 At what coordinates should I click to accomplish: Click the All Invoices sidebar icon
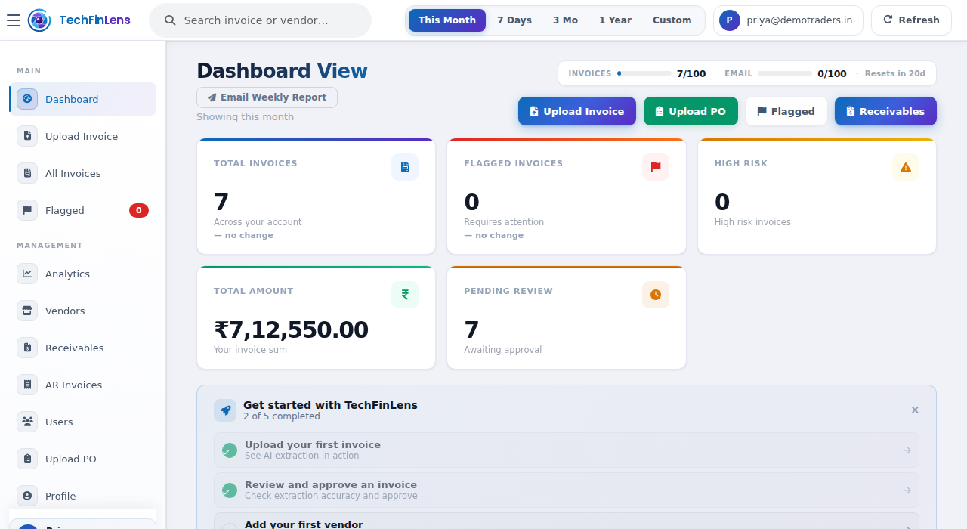pyautogui.click(x=27, y=173)
